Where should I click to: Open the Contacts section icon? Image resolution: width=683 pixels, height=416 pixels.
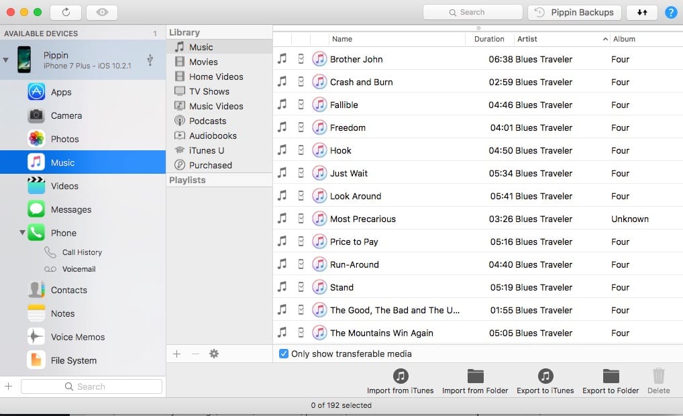click(x=36, y=290)
